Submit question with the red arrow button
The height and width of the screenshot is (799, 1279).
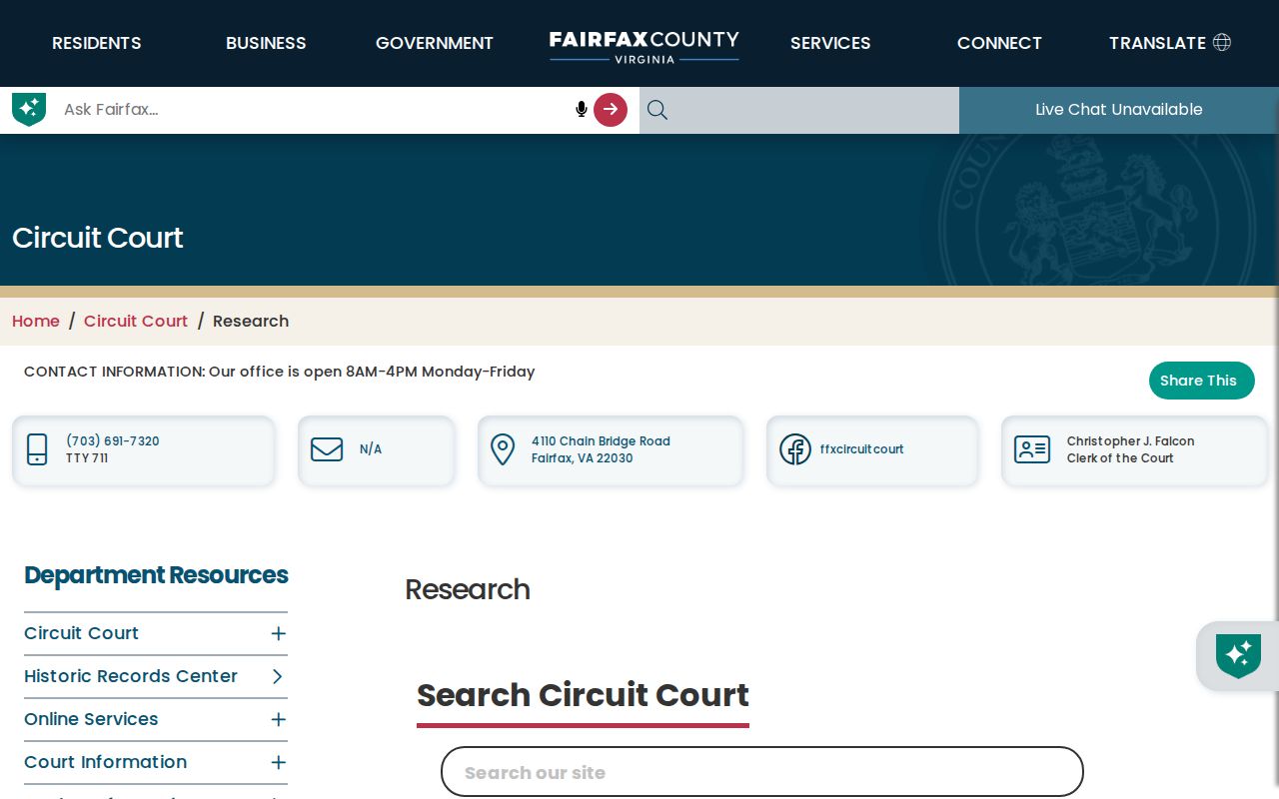point(611,109)
